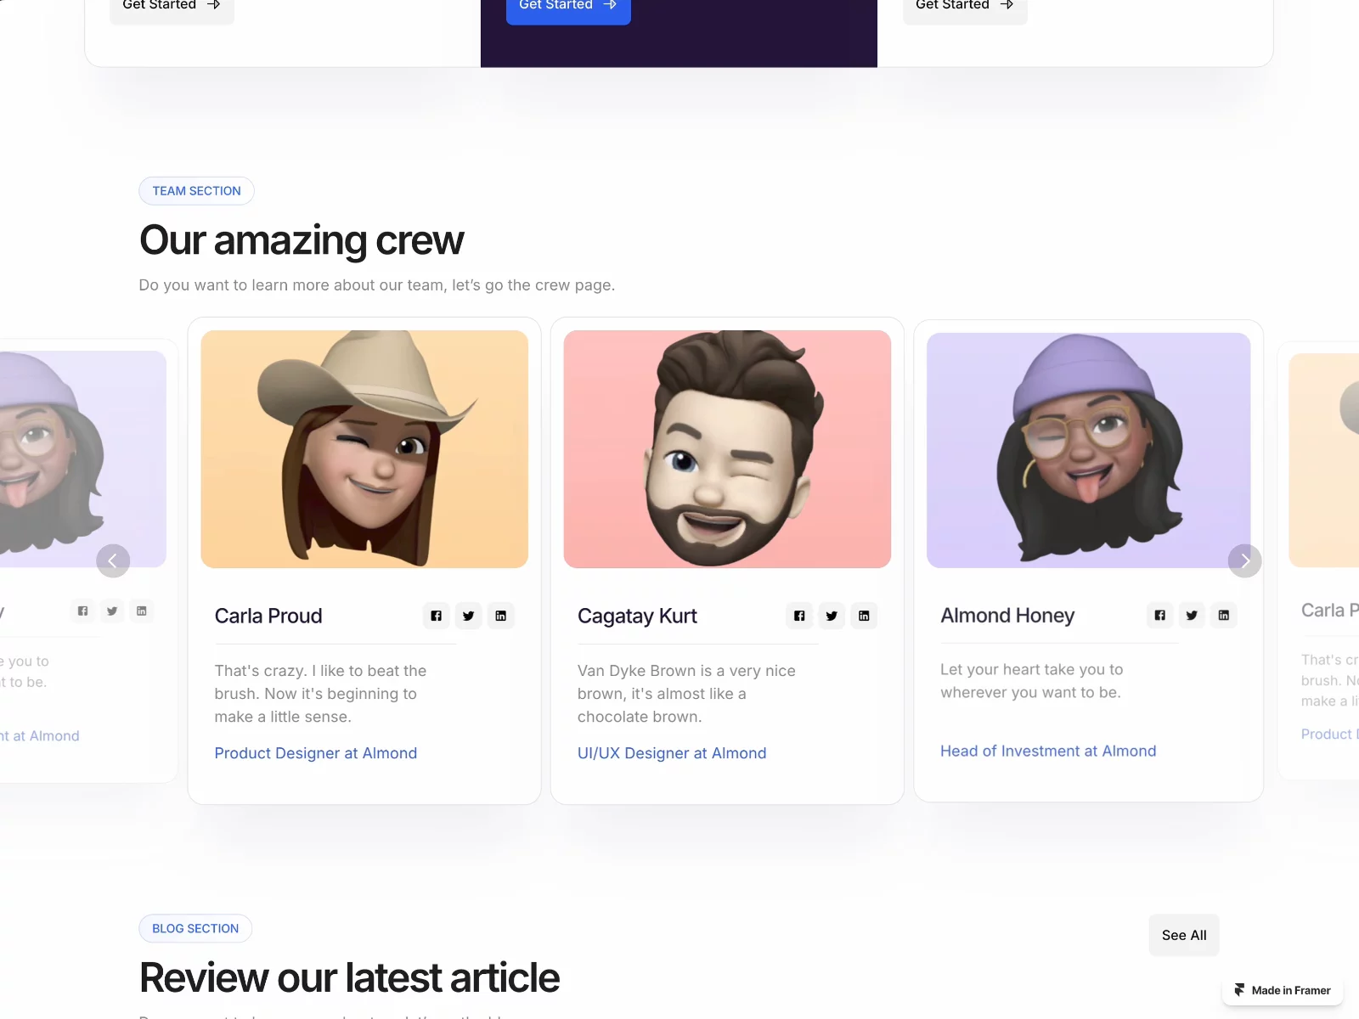Open Head of Investment at Almond link
The image size is (1359, 1019).
point(1048,751)
